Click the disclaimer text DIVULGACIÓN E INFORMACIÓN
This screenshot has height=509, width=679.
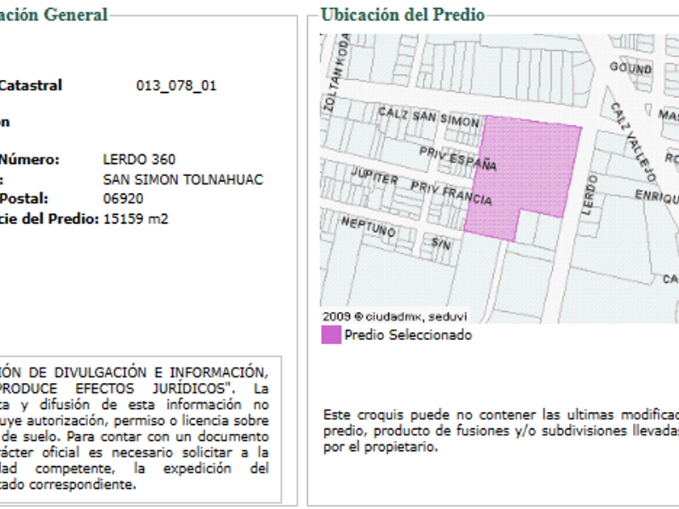(x=161, y=372)
